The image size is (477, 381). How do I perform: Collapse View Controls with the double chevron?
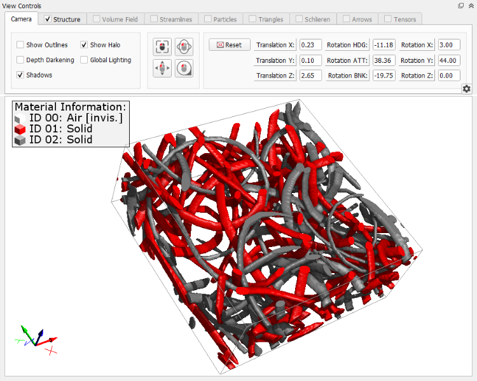[471, 6]
